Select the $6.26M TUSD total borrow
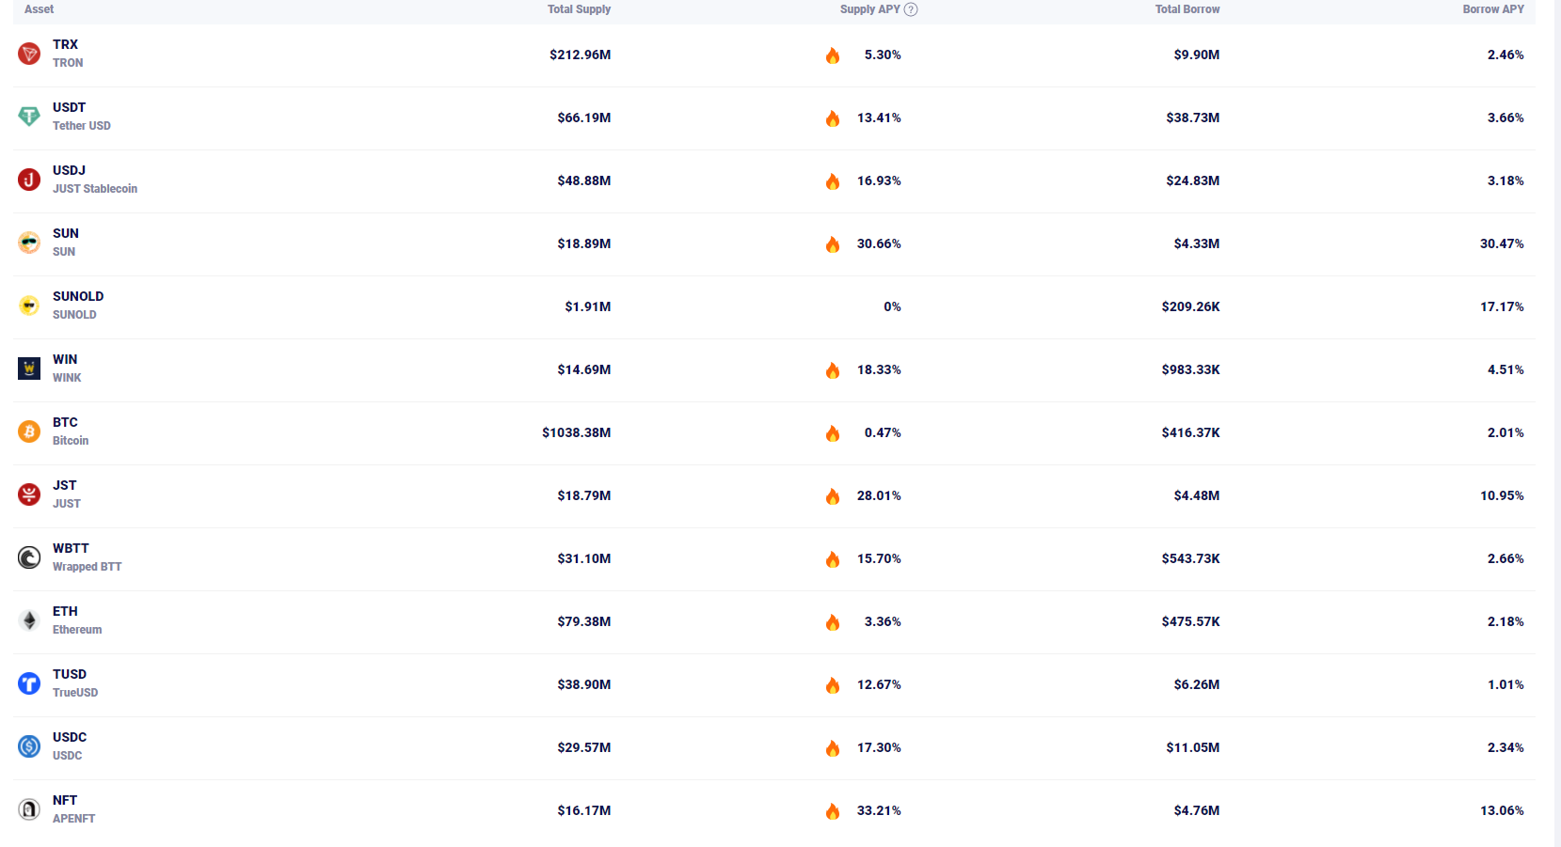 (x=1196, y=684)
